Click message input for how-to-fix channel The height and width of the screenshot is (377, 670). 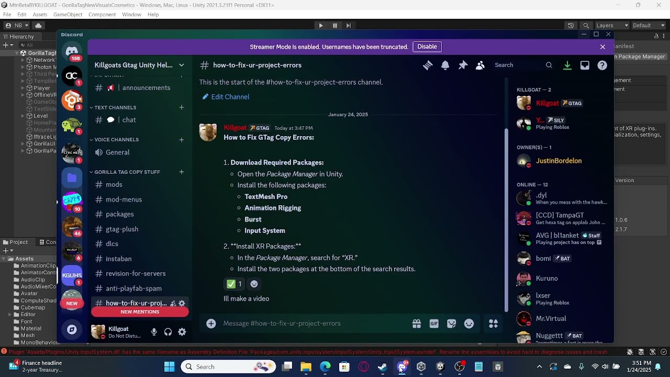pos(314,324)
